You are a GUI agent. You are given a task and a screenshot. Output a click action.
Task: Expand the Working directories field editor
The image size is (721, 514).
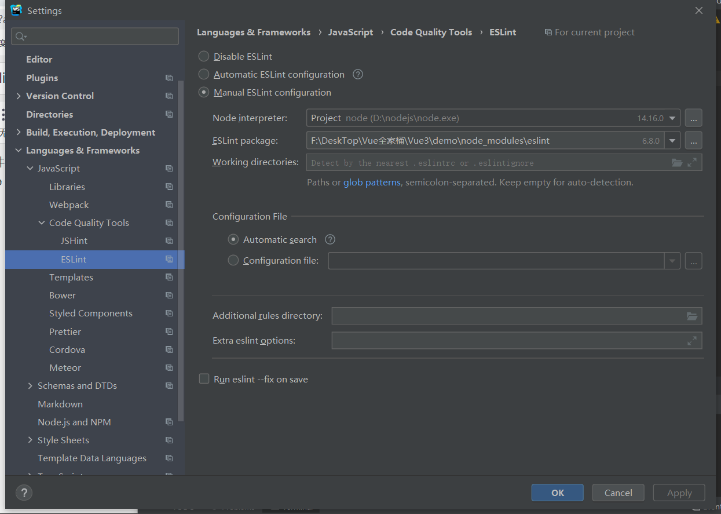coord(692,162)
